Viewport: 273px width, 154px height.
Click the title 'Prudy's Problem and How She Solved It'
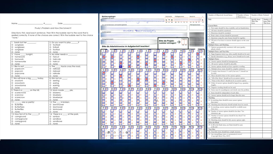[53, 28]
